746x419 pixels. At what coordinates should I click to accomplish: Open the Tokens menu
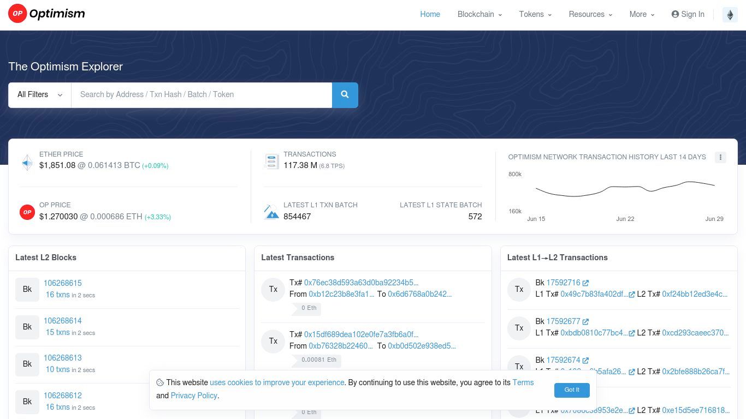point(535,15)
